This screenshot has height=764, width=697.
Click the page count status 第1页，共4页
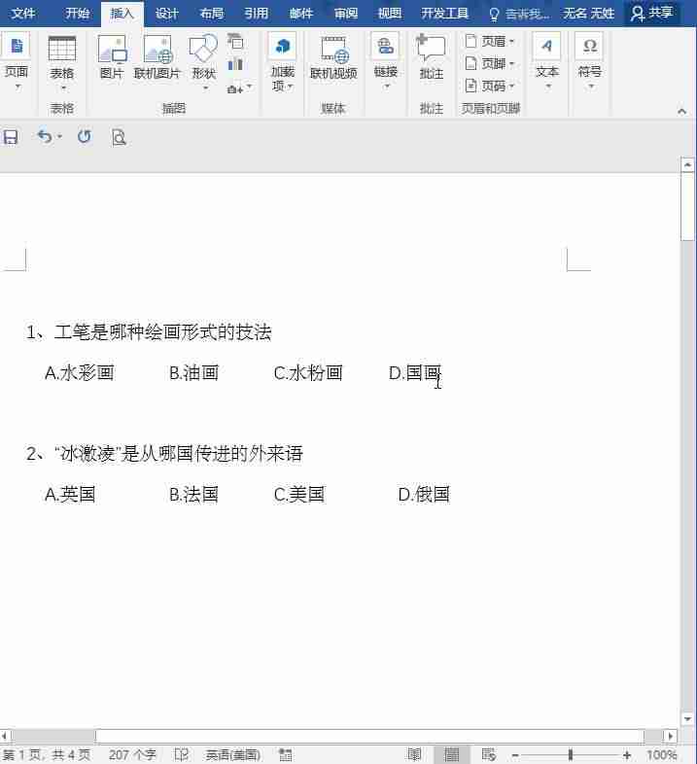[47, 754]
